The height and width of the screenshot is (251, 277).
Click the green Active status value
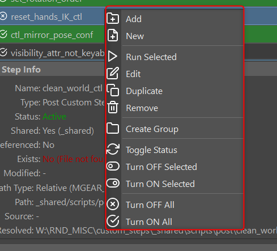click(54, 117)
